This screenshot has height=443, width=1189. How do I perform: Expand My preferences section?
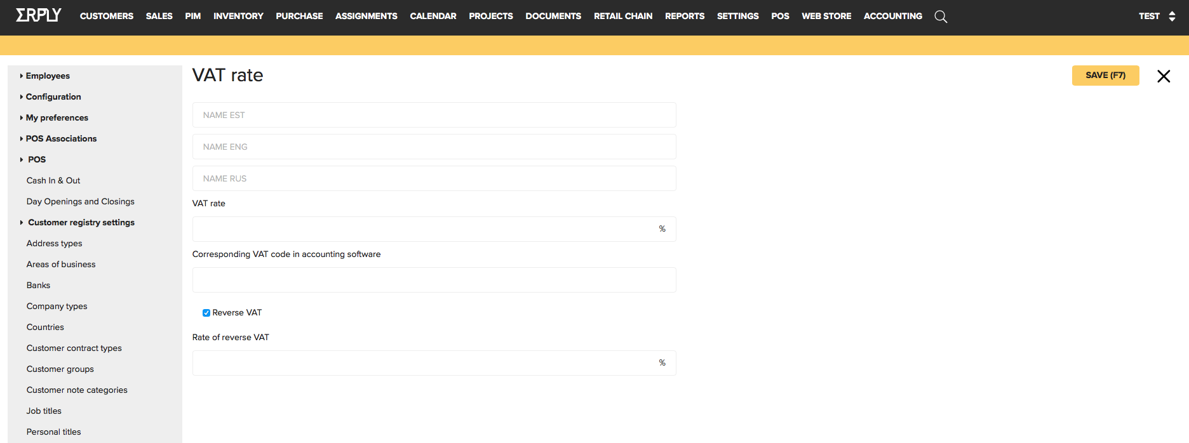tap(54, 117)
